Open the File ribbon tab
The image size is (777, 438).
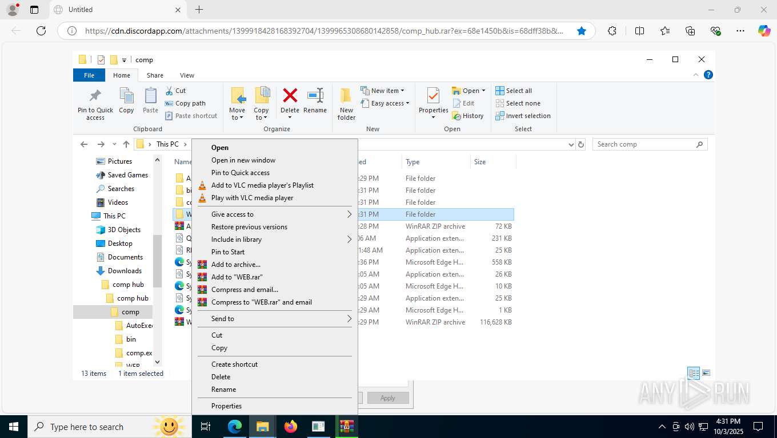click(89, 75)
